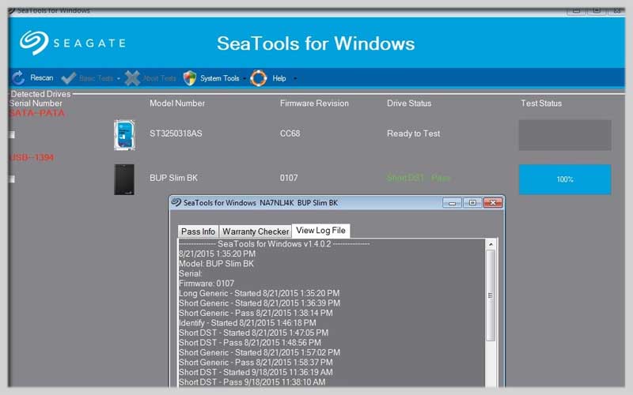Click the Serial Number column header
This screenshot has width=633, height=395.
[36, 103]
